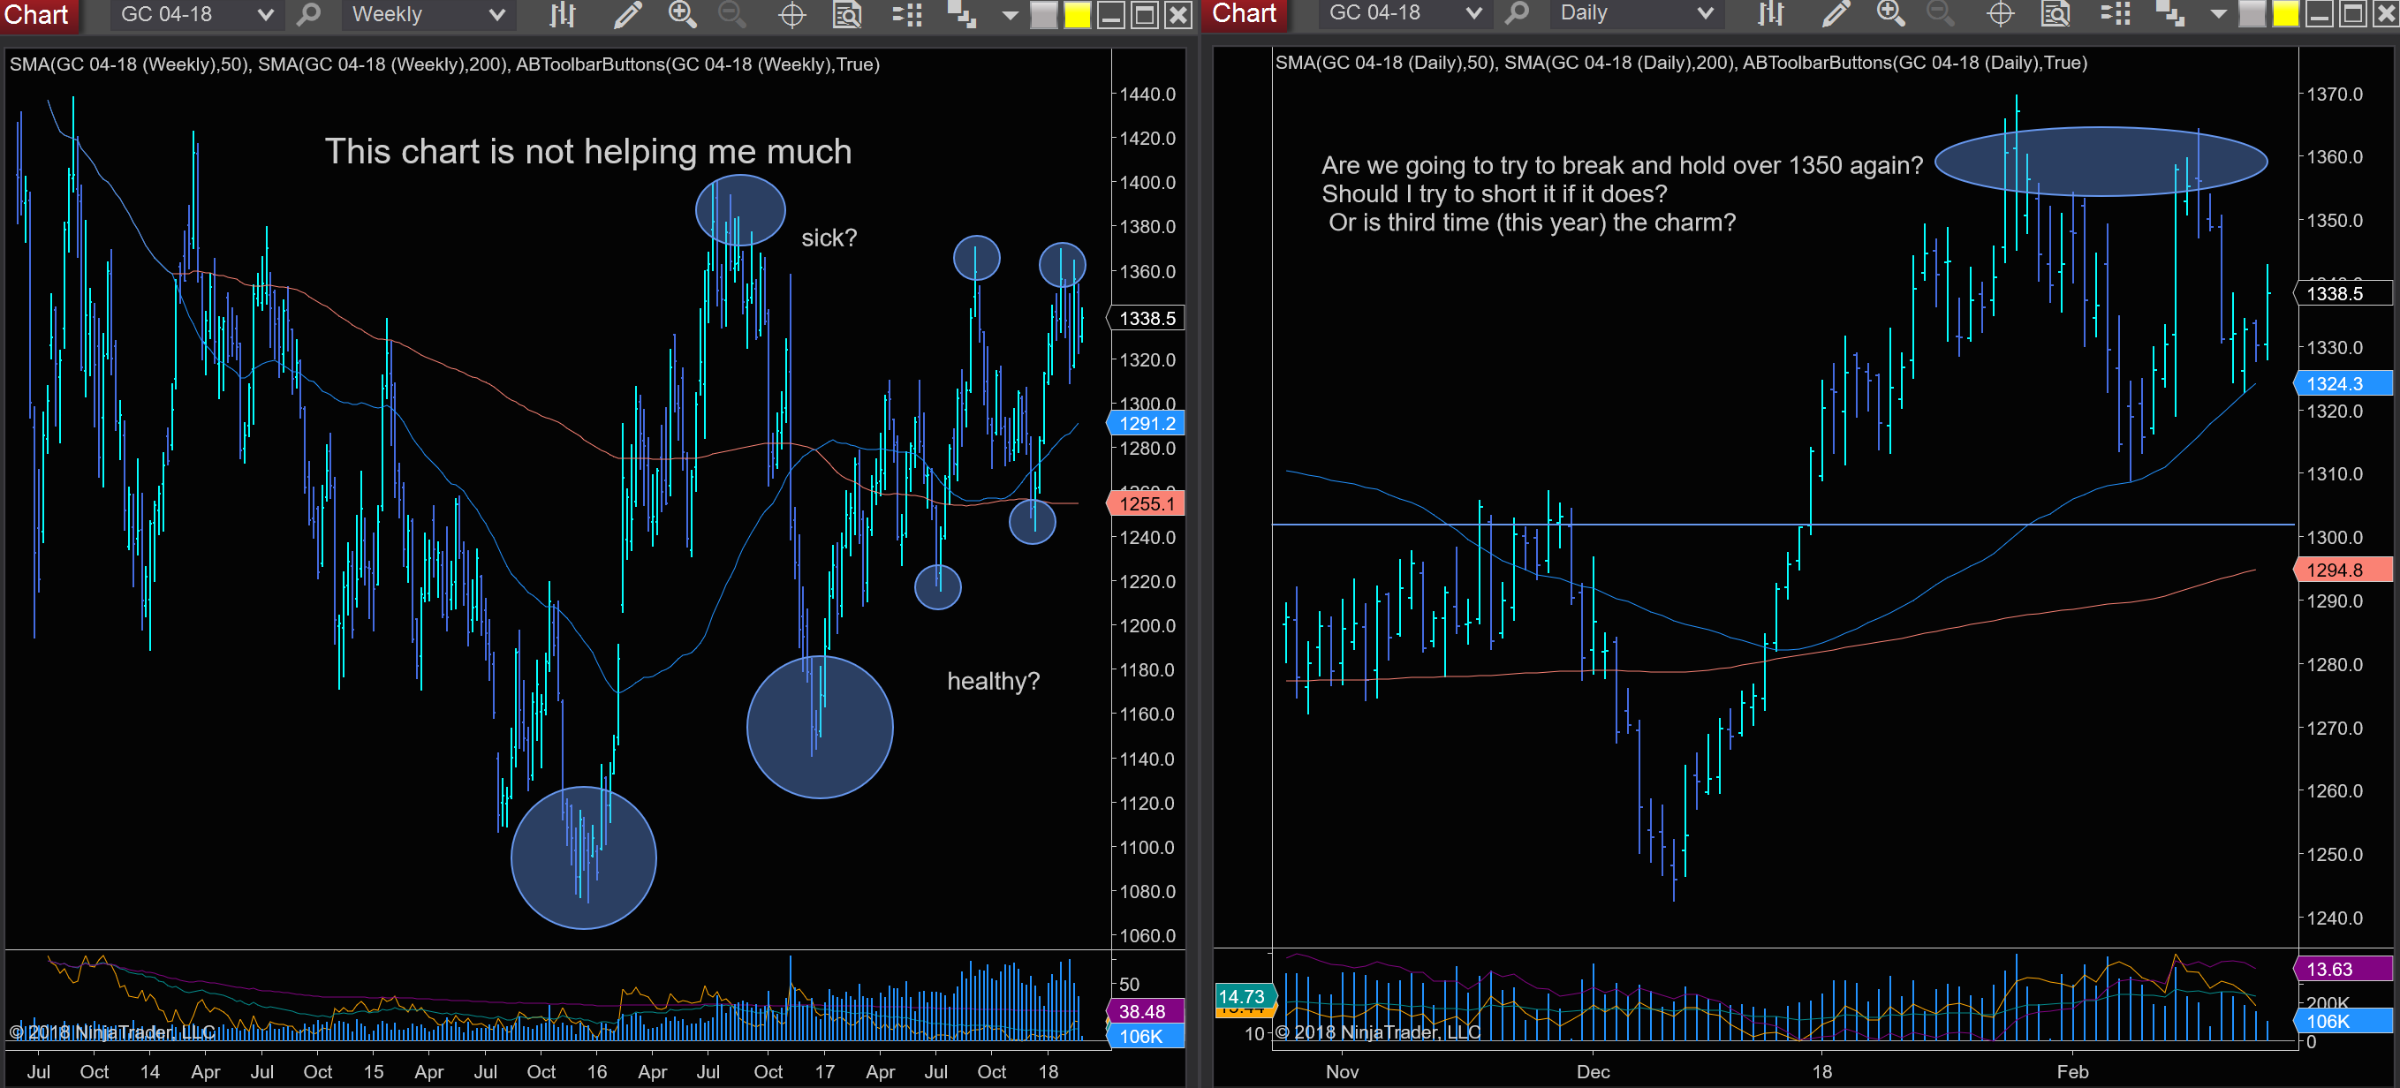Click the Daily chart SMA indicator label

pos(1681,63)
